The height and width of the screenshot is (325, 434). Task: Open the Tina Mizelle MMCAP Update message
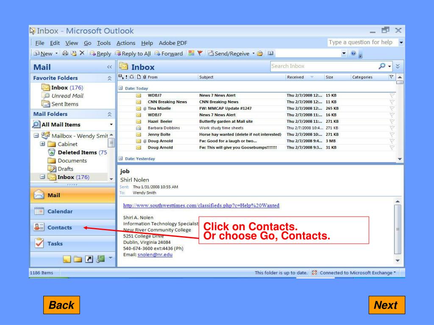tap(257, 108)
